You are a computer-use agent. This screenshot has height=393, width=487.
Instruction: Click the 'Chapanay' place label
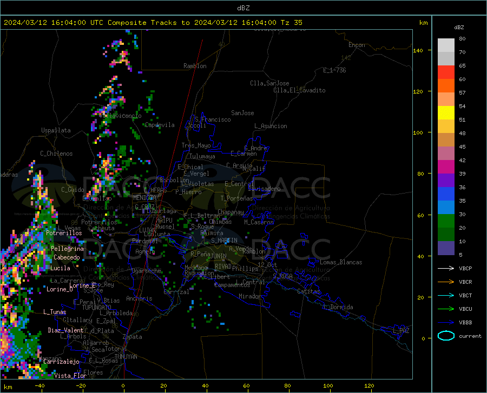coord(231,212)
